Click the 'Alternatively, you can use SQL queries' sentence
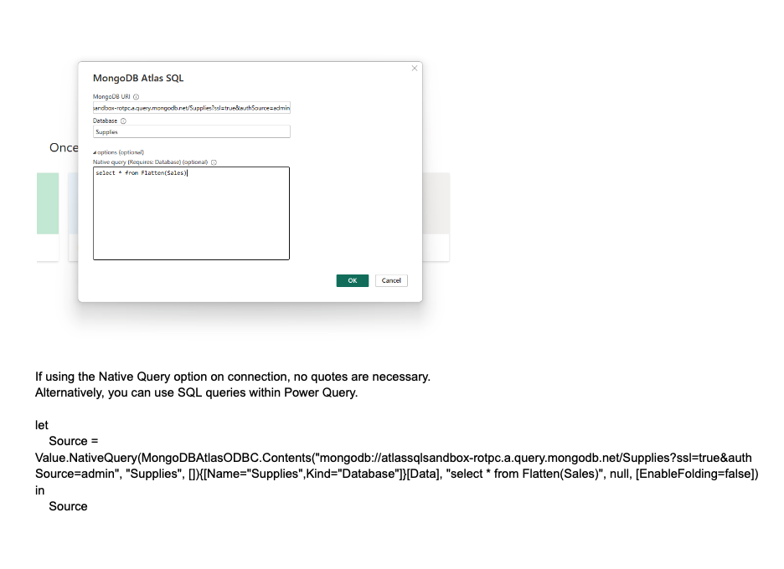The image size is (784, 569). coord(197,392)
